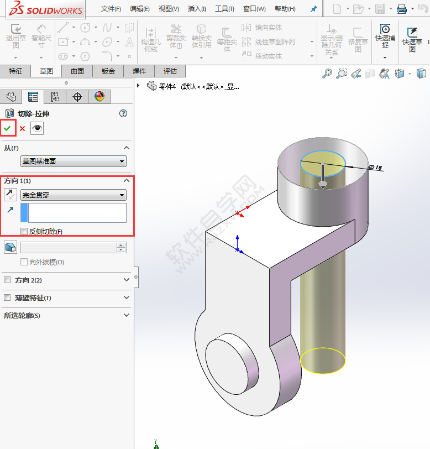This screenshot has height=449, width=430.
Task: Click 零件4 part name in flyout tree
Action: (167, 86)
